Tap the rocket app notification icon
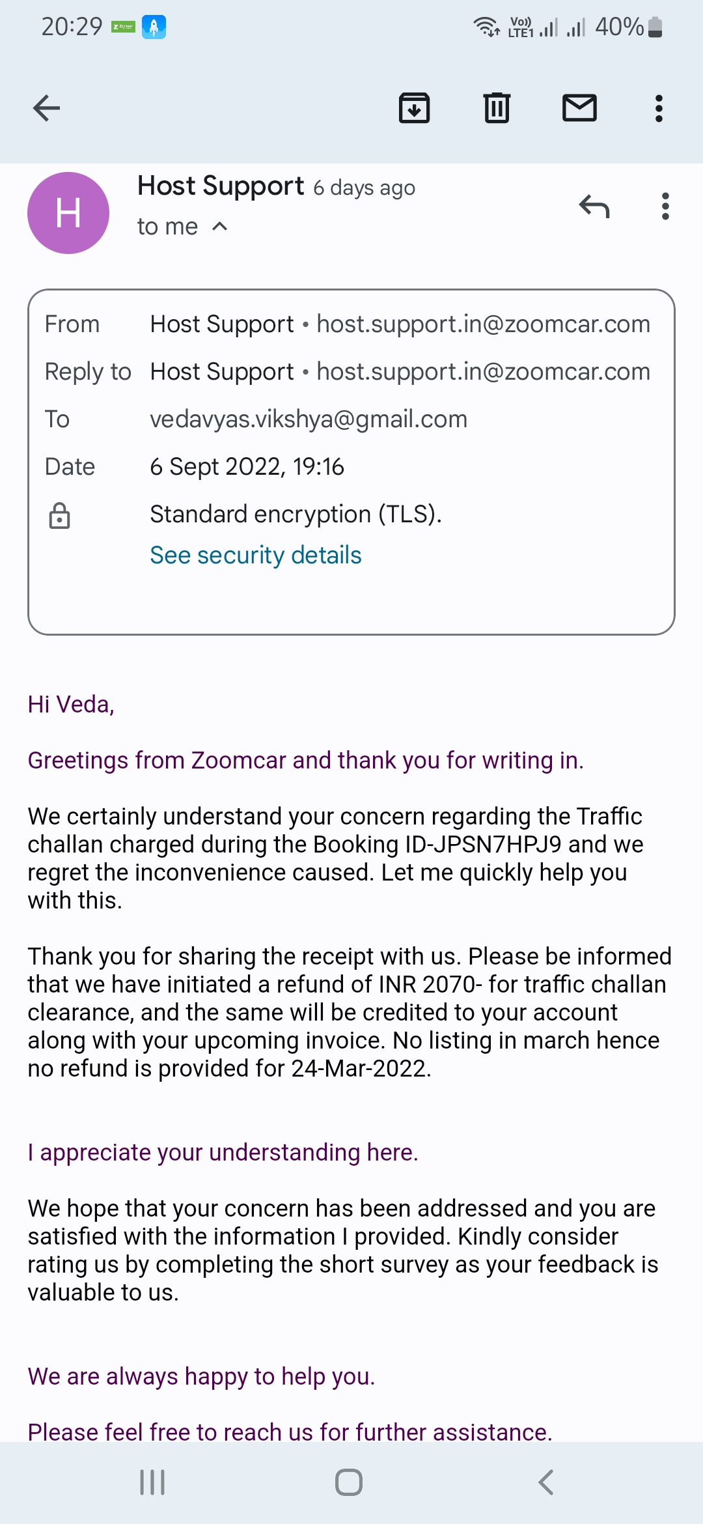The image size is (703, 1524). point(154,27)
